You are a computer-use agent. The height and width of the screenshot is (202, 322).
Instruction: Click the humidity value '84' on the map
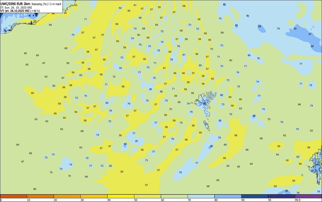click(x=254, y=116)
